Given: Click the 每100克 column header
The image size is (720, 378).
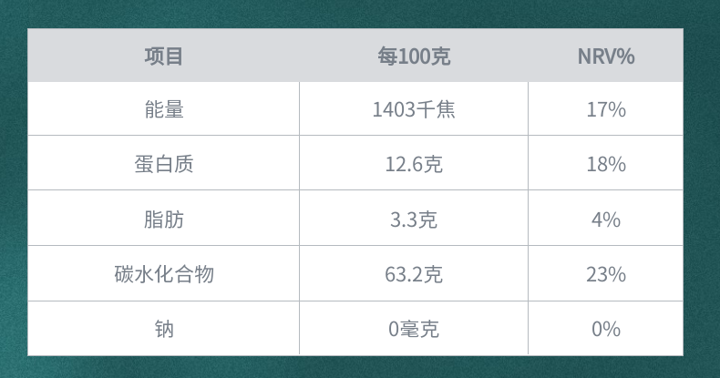Looking at the screenshot, I should pyautogui.click(x=414, y=56).
